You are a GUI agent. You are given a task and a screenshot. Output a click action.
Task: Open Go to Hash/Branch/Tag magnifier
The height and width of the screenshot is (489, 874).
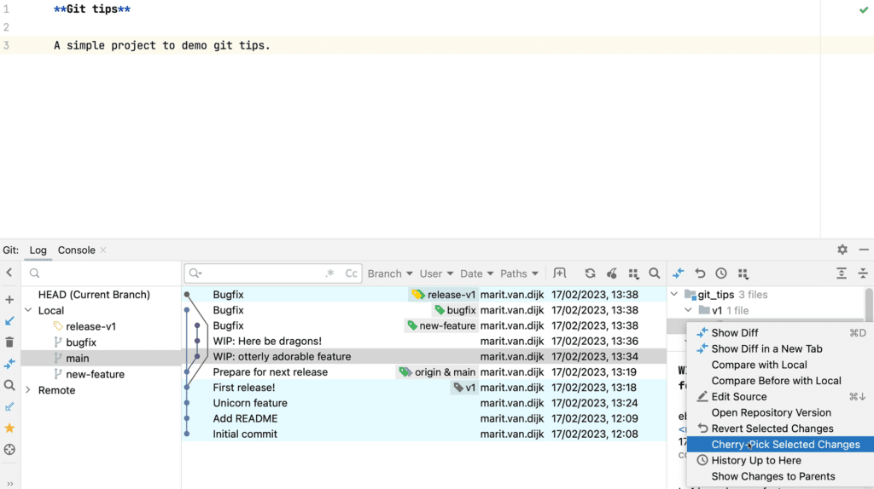click(655, 273)
